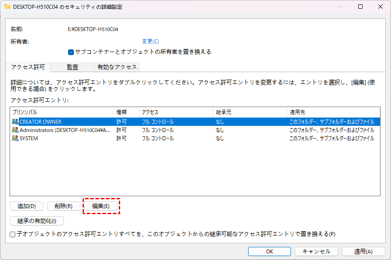Screen dimensions: 391x260
Task: Click the 編集(E) button
Action: pyautogui.click(x=101, y=206)
